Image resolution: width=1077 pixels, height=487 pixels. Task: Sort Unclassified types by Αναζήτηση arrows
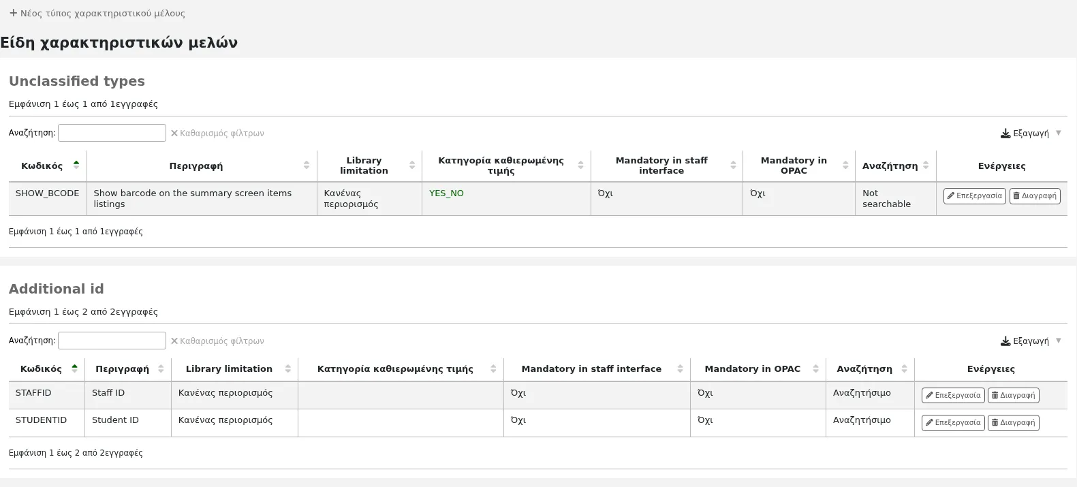[x=926, y=166]
